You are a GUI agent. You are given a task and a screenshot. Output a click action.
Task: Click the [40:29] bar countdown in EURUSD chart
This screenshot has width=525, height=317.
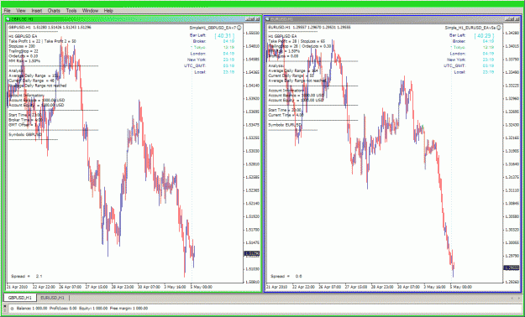[484, 35]
